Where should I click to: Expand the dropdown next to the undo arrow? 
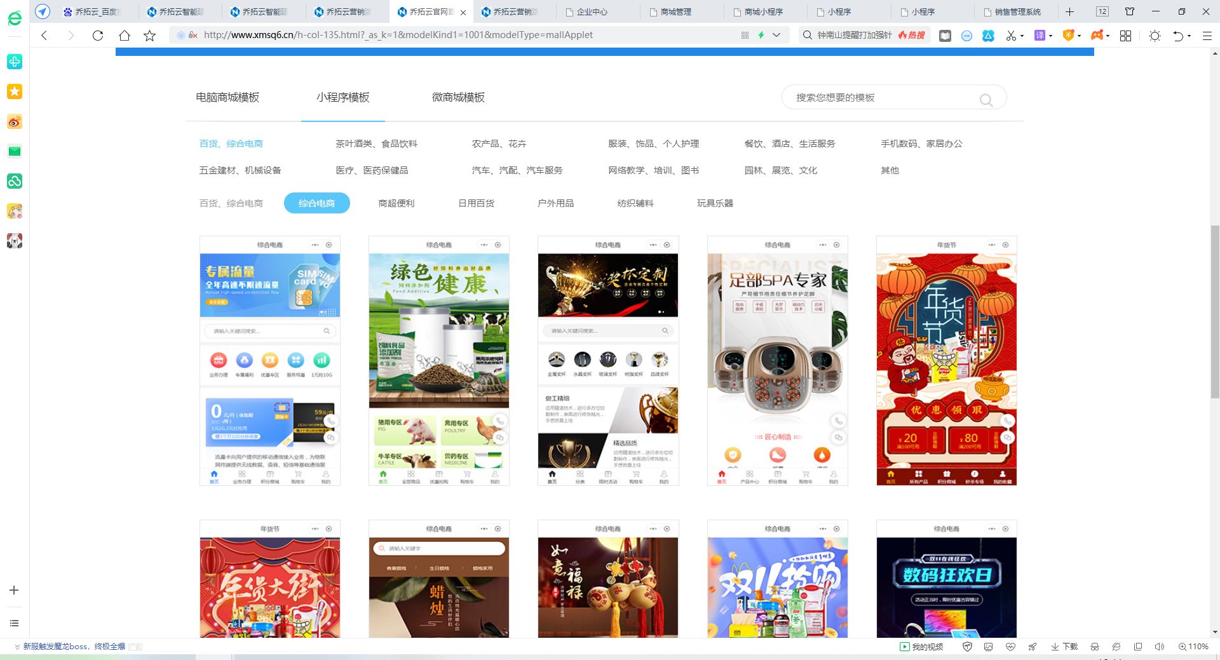(x=1189, y=36)
